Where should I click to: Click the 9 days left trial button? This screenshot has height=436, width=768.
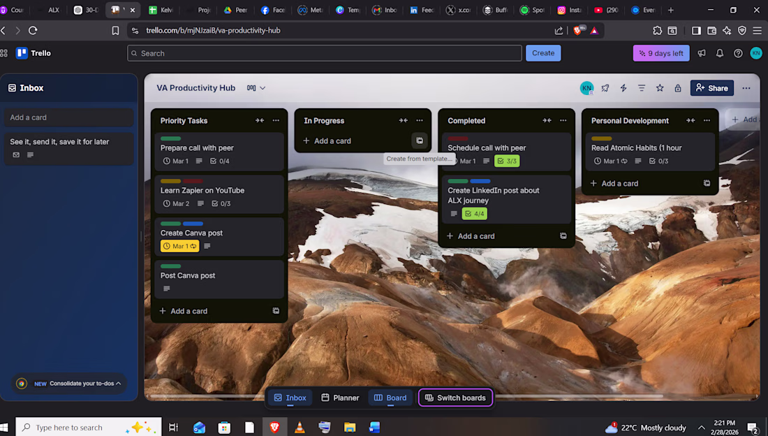661,53
